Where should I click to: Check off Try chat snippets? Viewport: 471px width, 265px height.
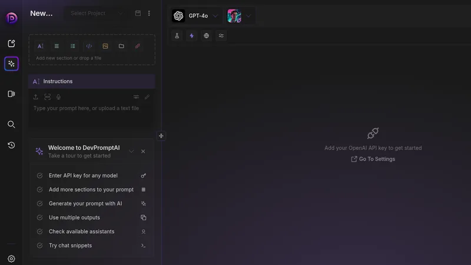click(39, 246)
